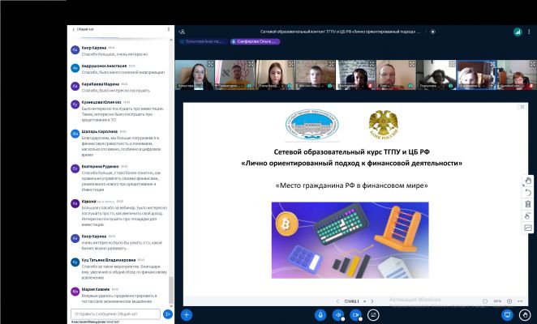This screenshot has height=324, width=537.
Task: Click the blue plus actions button
Action: point(187,315)
